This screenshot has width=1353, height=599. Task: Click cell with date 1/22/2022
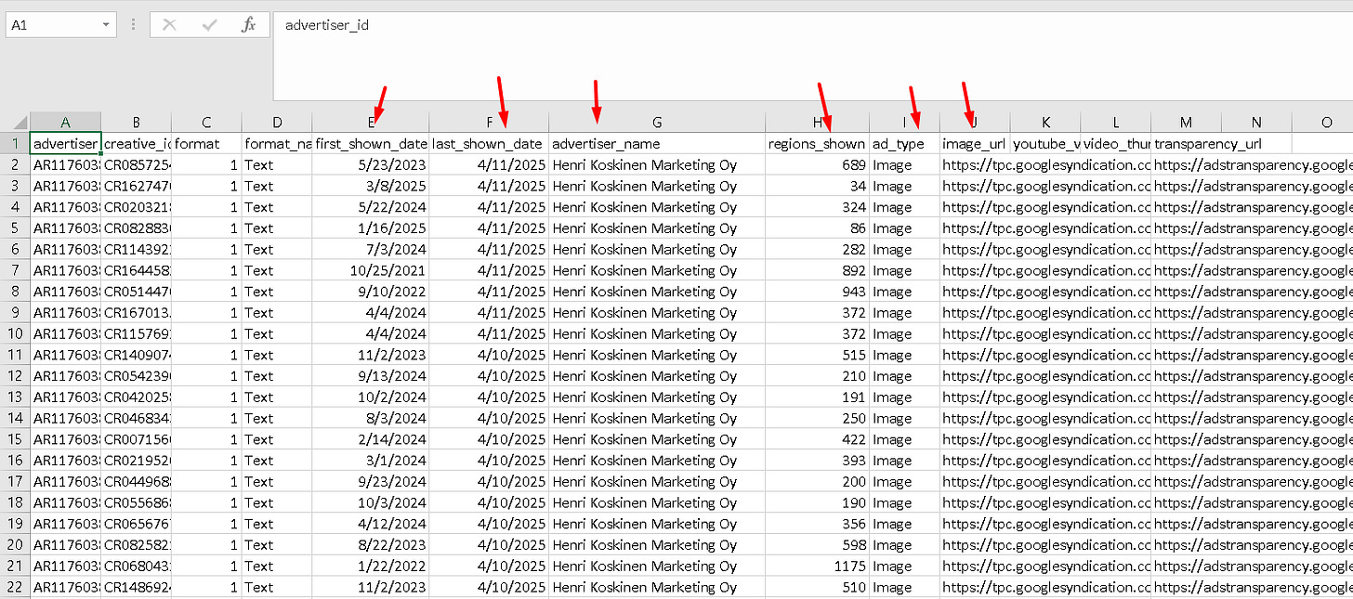coord(371,566)
